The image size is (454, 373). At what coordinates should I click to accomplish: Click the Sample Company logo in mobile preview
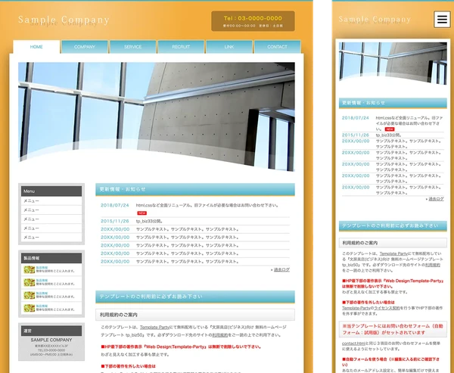(x=375, y=20)
